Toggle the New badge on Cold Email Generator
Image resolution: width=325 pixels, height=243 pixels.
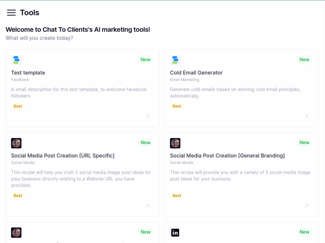(x=304, y=59)
